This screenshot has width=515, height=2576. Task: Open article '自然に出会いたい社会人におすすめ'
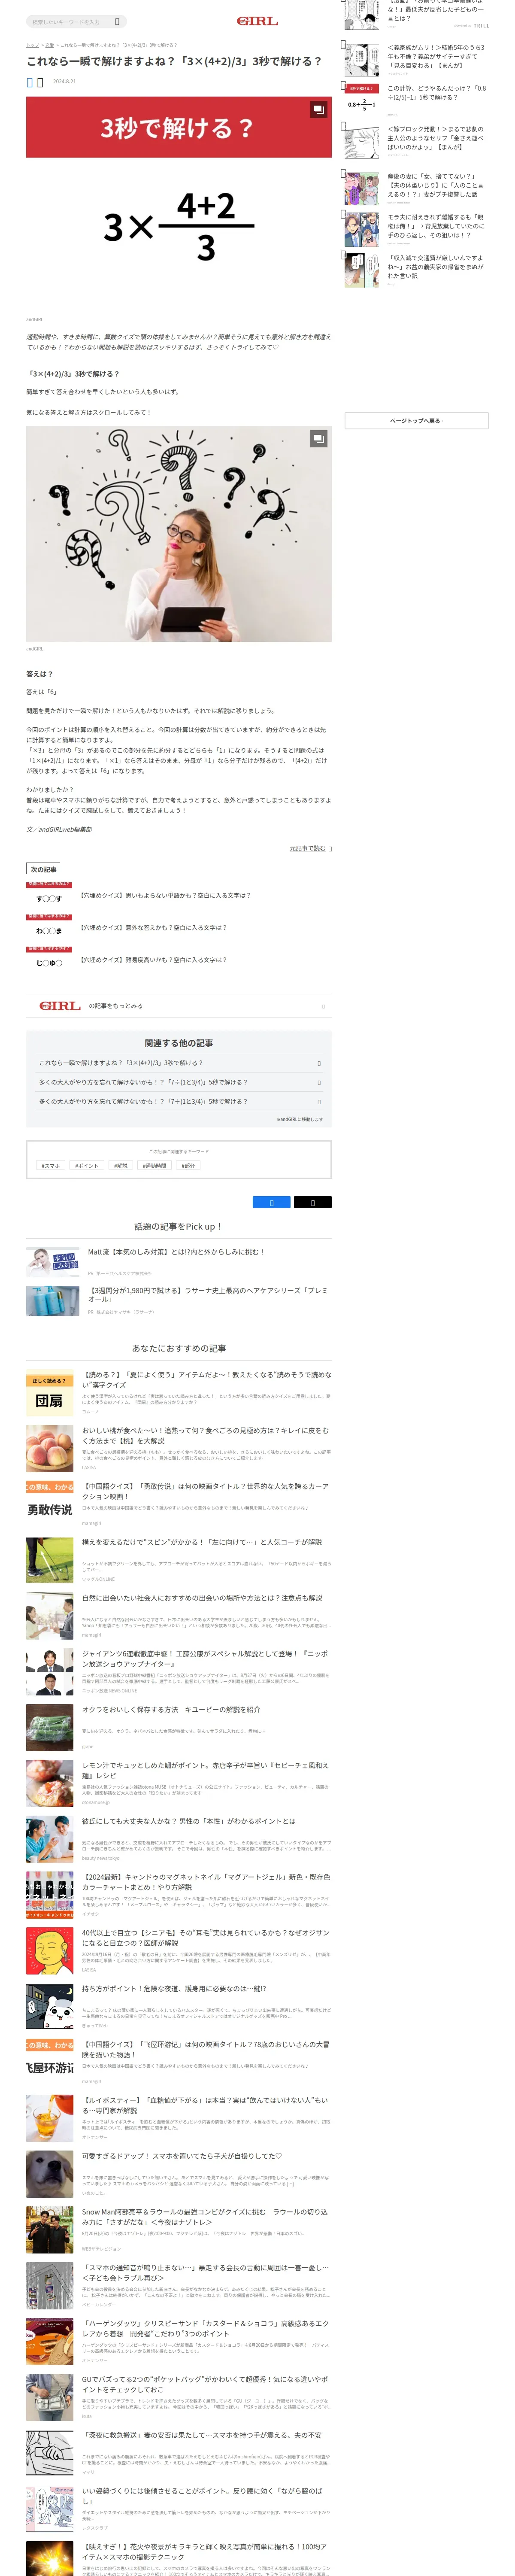pyautogui.click(x=202, y=1598)
